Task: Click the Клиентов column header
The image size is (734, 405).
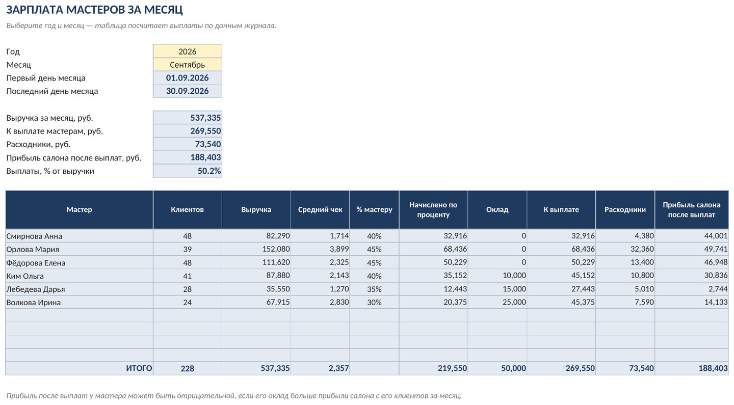Action: [x=188, y=210]
